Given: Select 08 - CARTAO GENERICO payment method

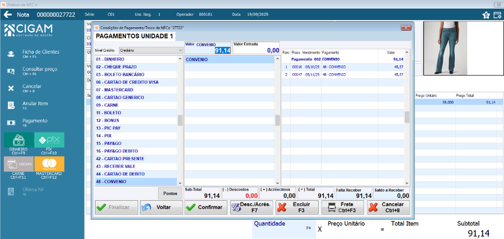Looking at the screenshot, I should (136, 98).
